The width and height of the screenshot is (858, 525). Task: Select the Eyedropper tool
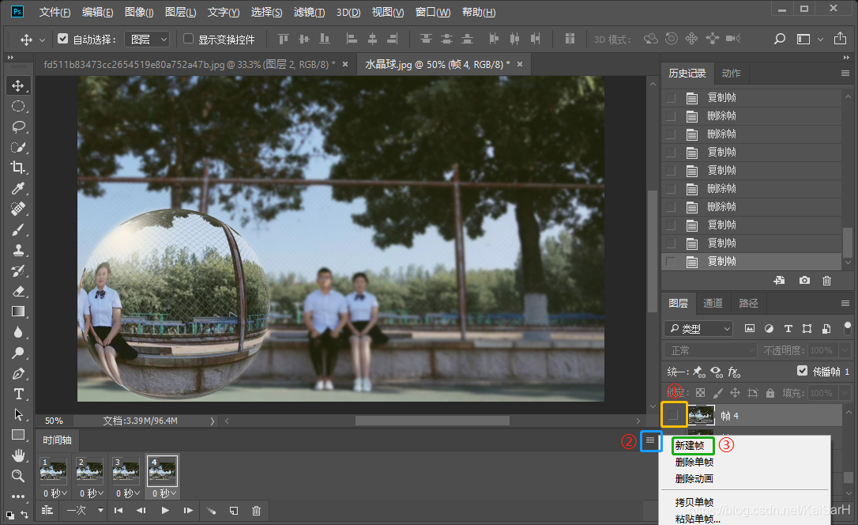click(x=18, y=188)
